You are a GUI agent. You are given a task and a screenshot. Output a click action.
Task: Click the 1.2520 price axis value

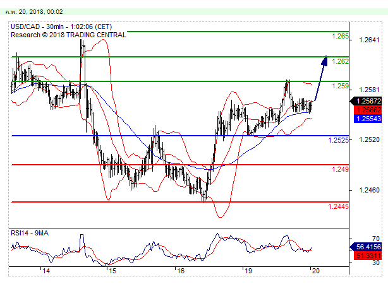coord(369,140)
